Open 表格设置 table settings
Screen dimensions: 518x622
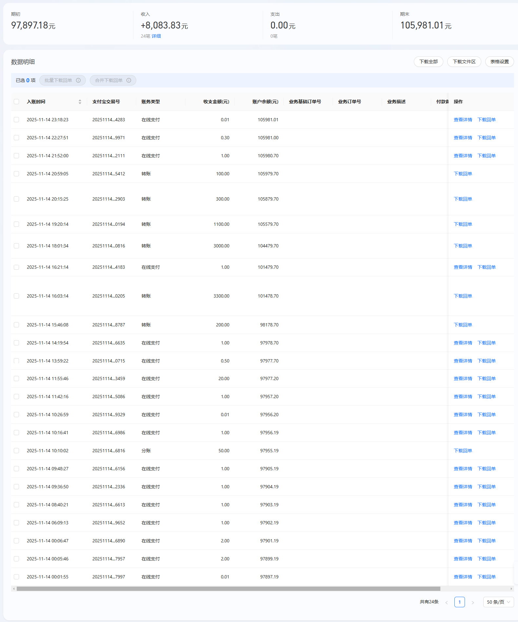[x=499, y=62]
